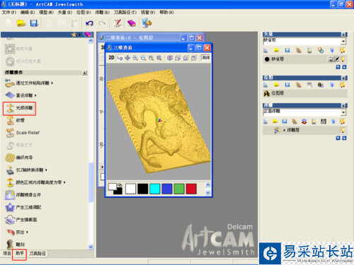This screenshot has height=265, width=354.
Task: Select the 位图层 bitmap layer row
Action: click(x=305, y=93)
